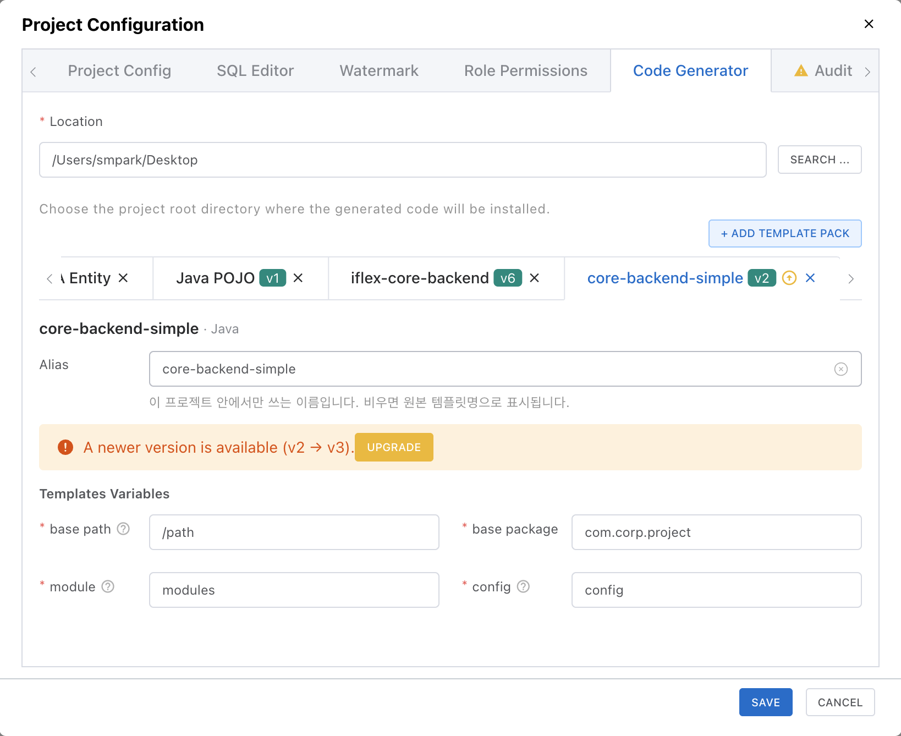Screen dimensions: 901x736
Task: Show help for base path
Action: pyautogui.click(x=124, y=529)
